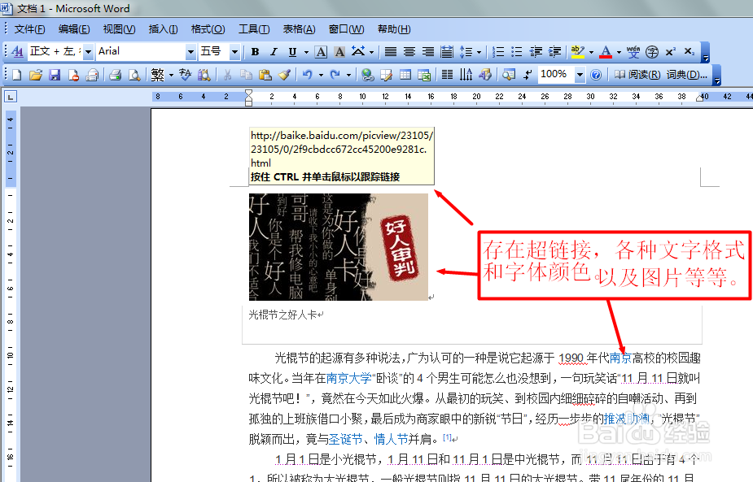Image resolution: width=753 pixels, height=482 pixels.
Task: Open the 表格(A) menu
Action: 299,29
